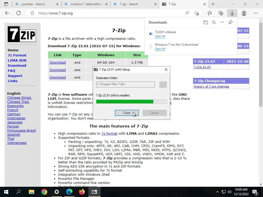The height and width of the screenshot is (197, 263).
Task: Open the volume speaker tray icon
Action: [x=230, y=192]
